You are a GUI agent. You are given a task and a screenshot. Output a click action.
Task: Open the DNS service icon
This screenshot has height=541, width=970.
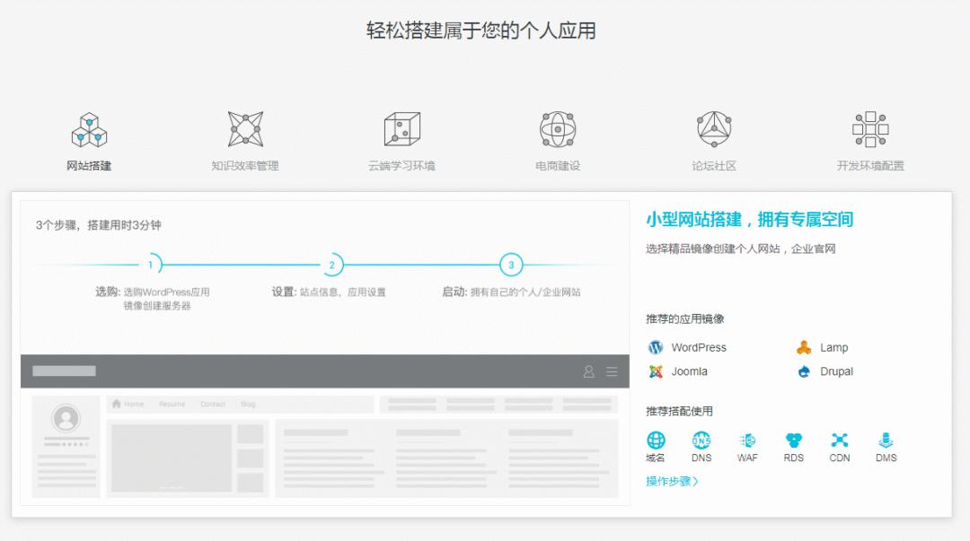tap(701, 441)
